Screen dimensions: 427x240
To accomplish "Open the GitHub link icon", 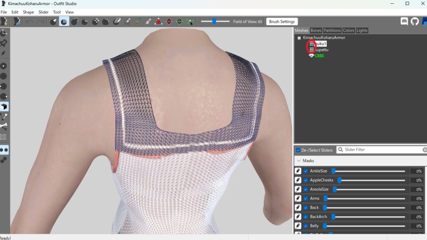I will [x=414, y=21].
